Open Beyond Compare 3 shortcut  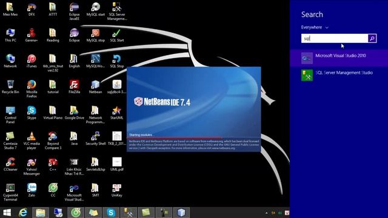(53, 140)
